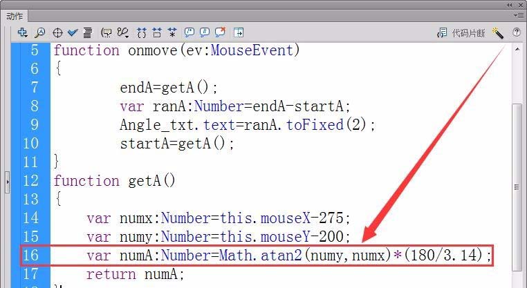Apply line comment icon
Screen dimensions: 527x288
(x=204, y=32)
